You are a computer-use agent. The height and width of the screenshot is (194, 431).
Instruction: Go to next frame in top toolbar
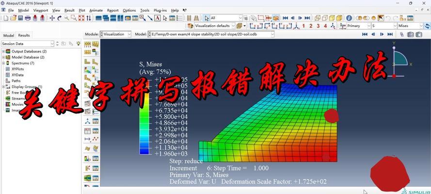click(300, 18)
